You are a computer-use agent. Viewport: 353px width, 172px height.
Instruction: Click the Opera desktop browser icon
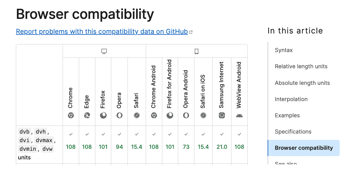pos(120,115)
